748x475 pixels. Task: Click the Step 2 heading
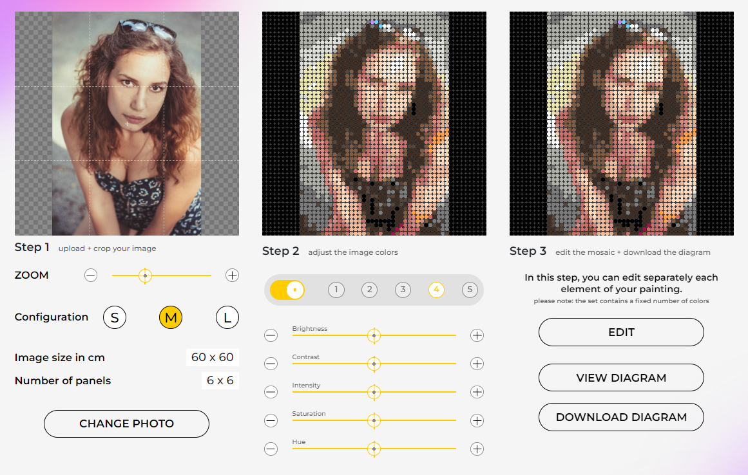tap(280, 251)
